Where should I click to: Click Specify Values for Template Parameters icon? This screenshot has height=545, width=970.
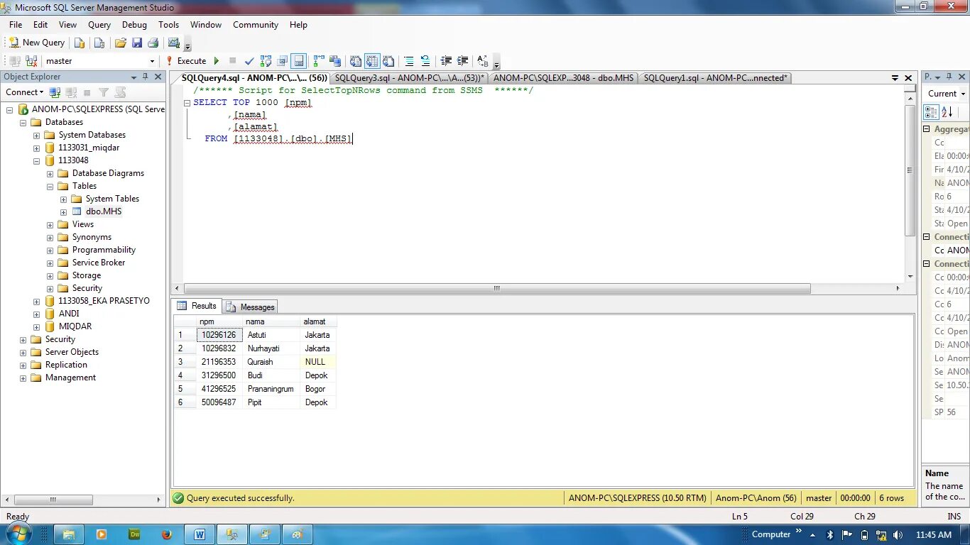(483, 61)
